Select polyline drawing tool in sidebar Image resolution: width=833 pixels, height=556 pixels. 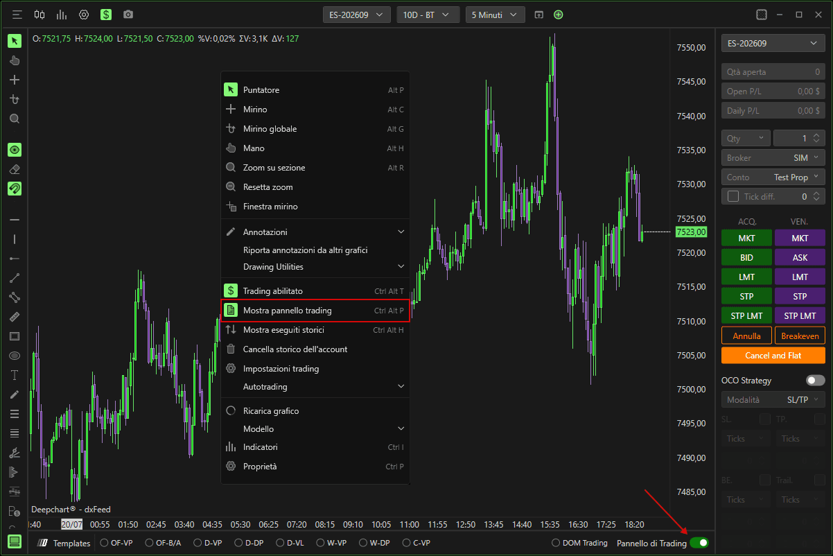pyautogui.click(x=15, y=297)
